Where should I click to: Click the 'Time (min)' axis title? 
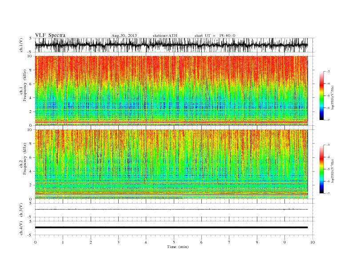pos(178,247)
